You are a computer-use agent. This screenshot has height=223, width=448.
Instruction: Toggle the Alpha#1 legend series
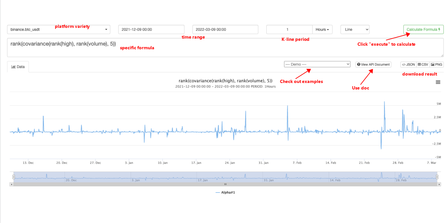225,193
